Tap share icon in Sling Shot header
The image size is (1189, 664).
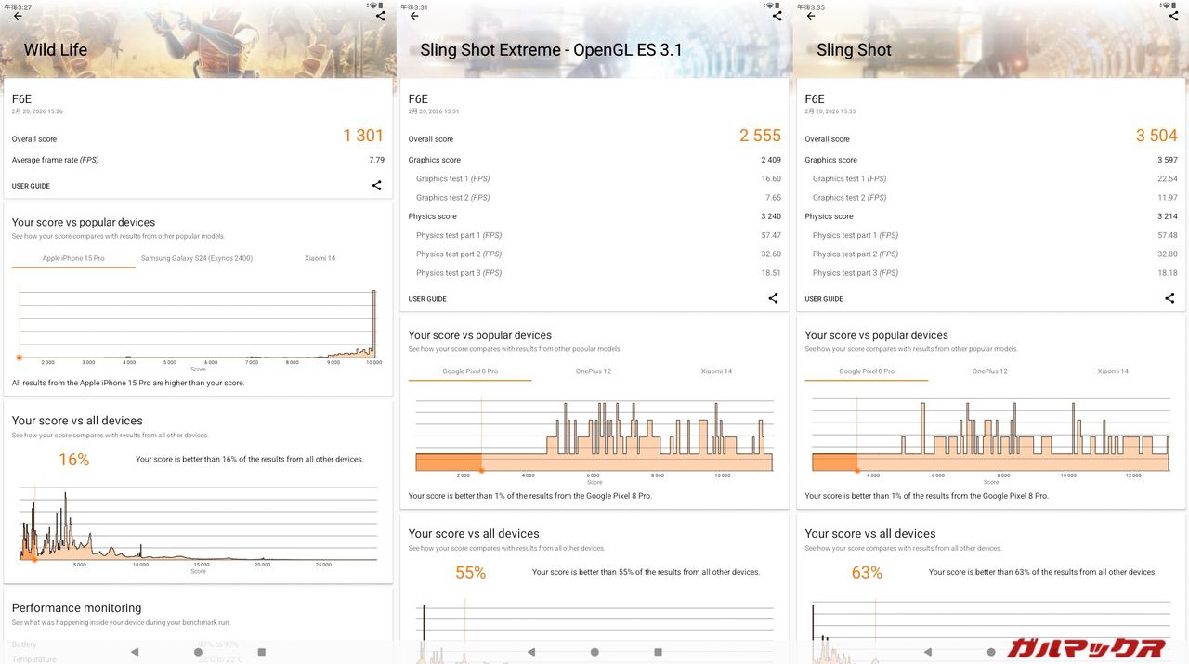pos(1173,16)
